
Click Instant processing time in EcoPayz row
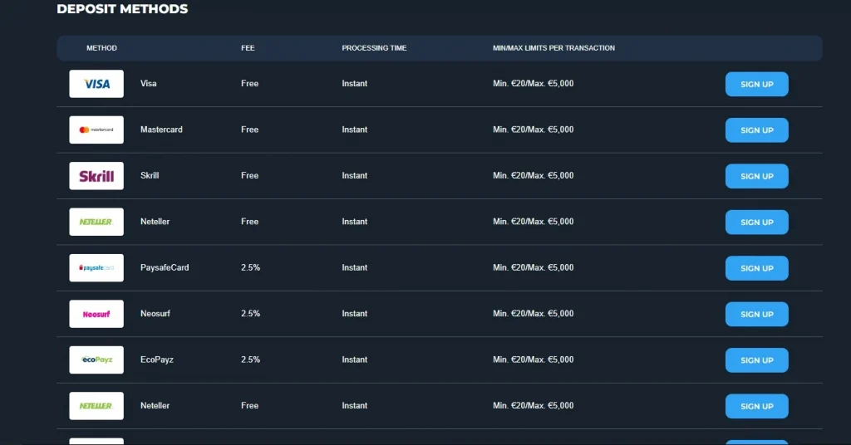[x=354, y=360]
